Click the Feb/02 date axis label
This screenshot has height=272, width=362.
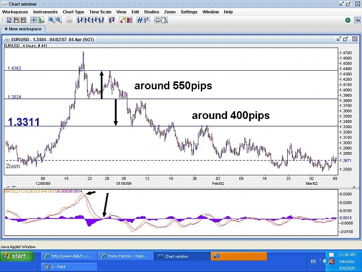[x=218, y=183]
